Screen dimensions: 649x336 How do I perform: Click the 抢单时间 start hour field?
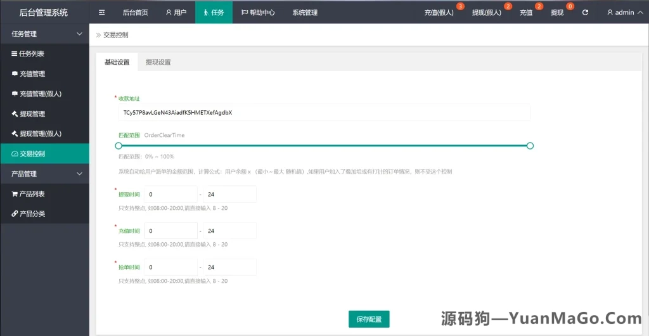point(170,268)
